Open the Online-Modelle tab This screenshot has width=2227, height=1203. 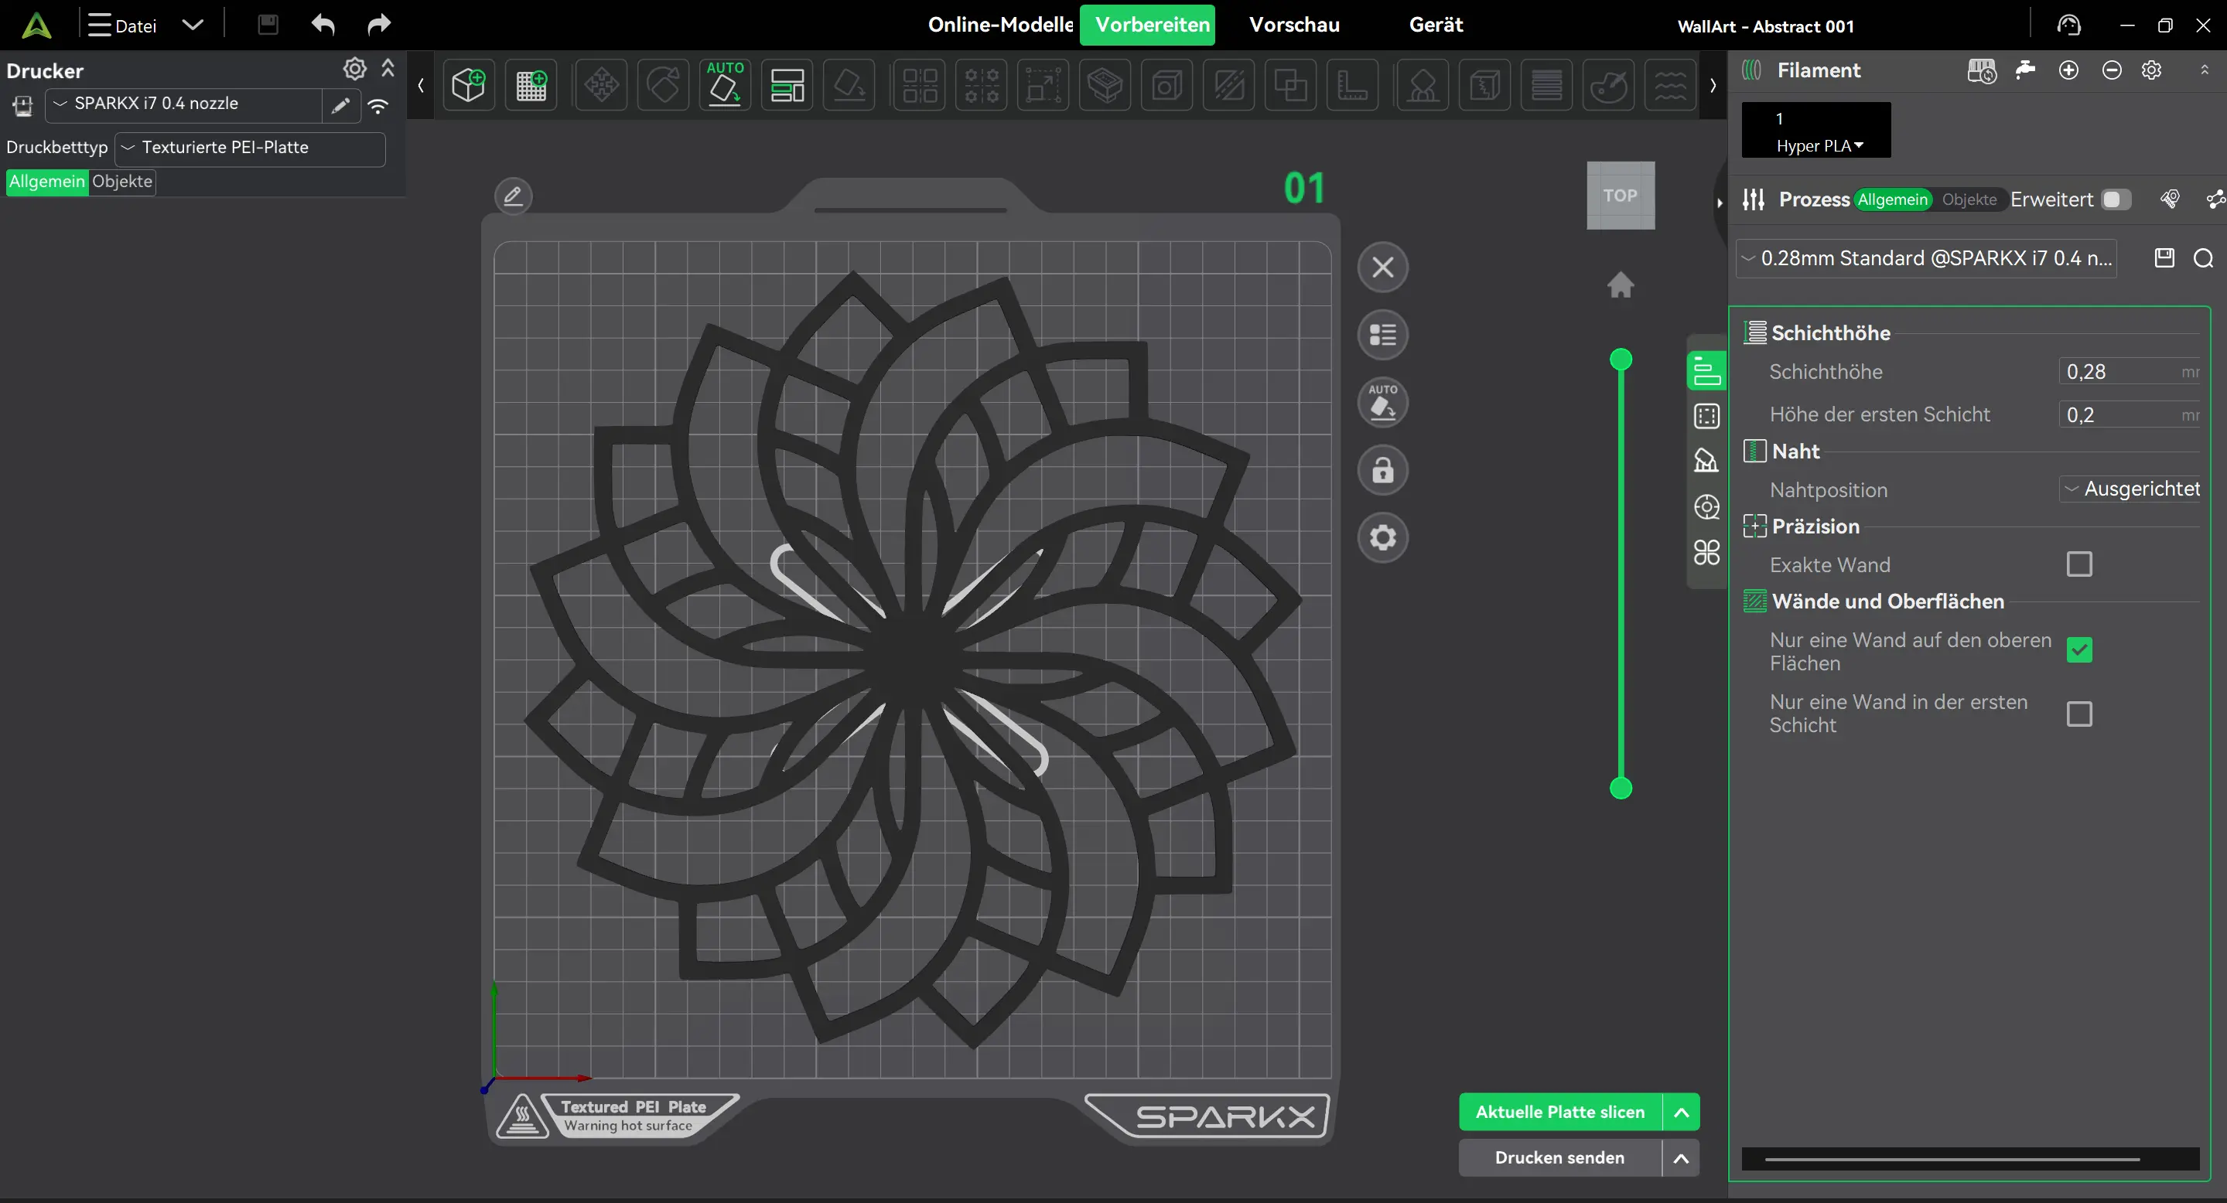[x=1000, y=25]
